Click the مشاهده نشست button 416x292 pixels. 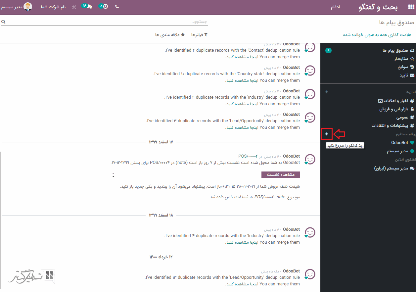pos(280,174)
